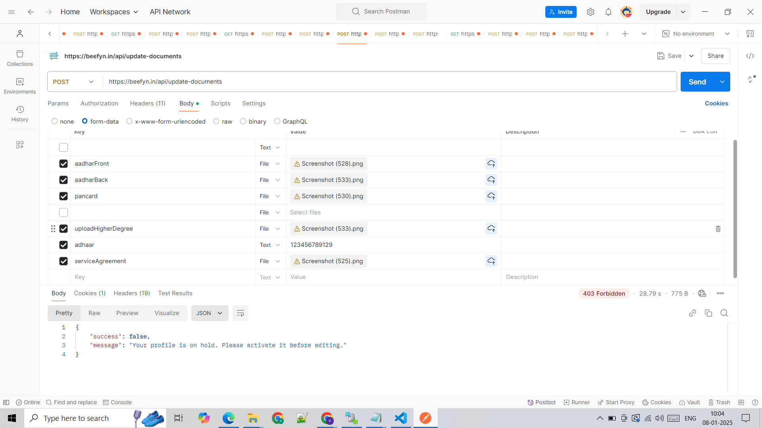Screen dimensions: 762x428
Task: Open the user avatar menu
Action: pos(626,12)
